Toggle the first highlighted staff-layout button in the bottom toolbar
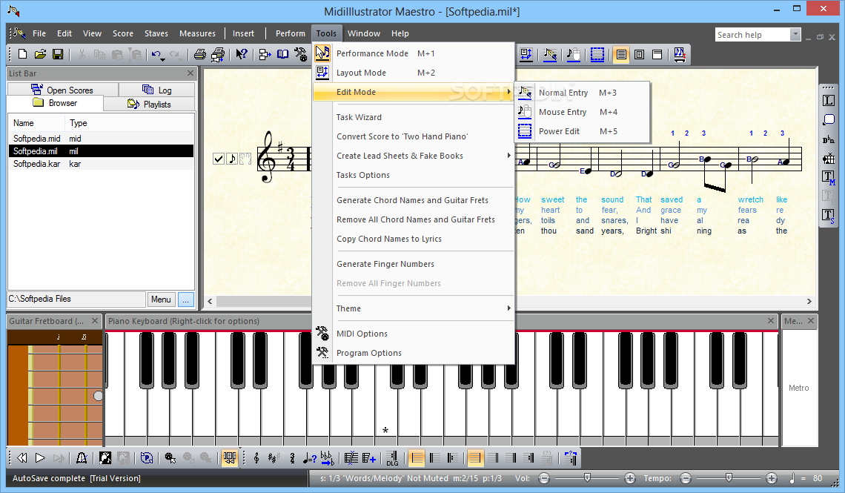845x493 pixels. pyautogui.click(x=417, y=458)
